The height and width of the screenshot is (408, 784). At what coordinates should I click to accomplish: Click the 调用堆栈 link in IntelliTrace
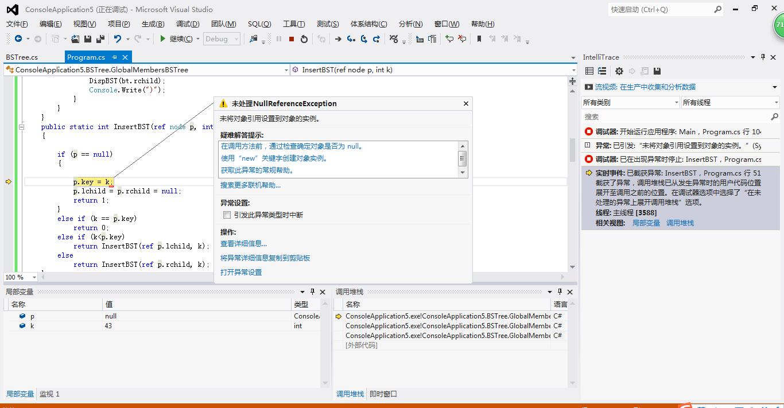pos(680,223)
